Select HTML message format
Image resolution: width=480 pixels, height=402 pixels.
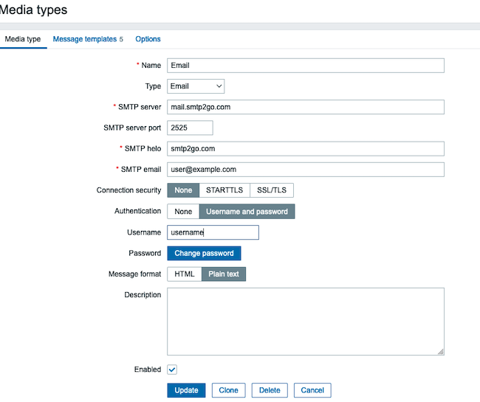point(184,274)
